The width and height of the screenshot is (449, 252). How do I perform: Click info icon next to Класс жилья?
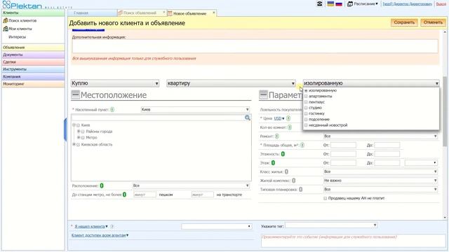coord(286,171)
